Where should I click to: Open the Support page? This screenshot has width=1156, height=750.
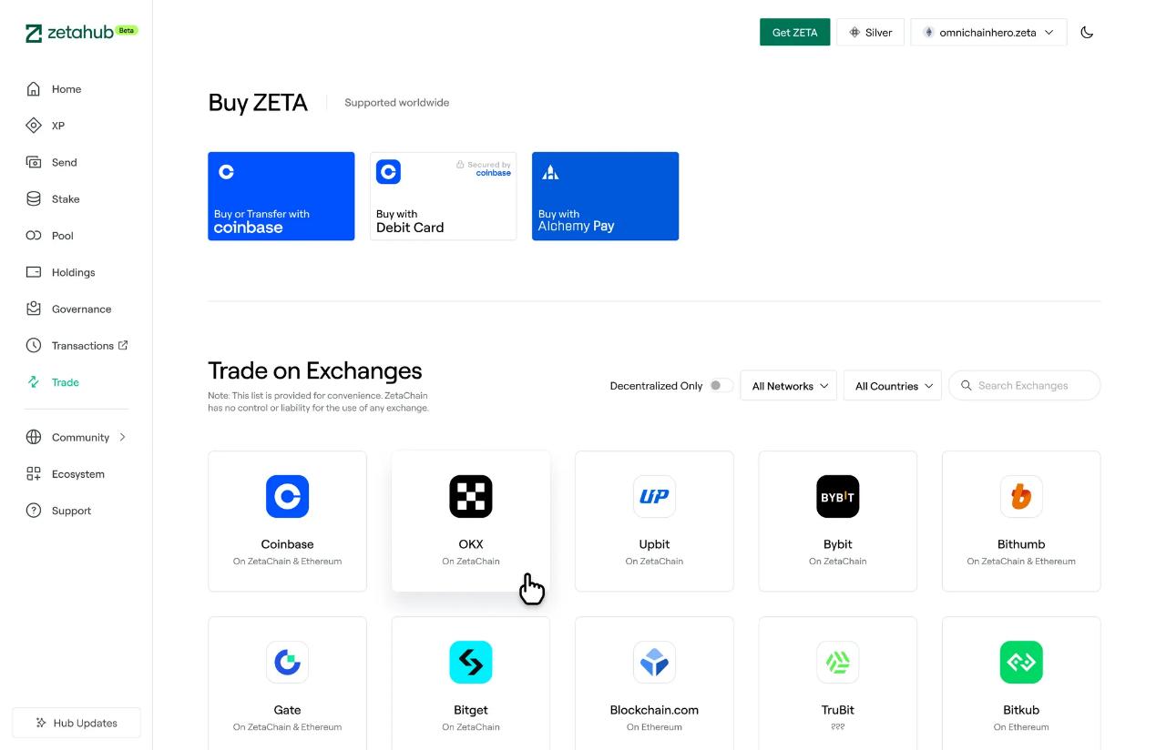[x=69, y=511]
